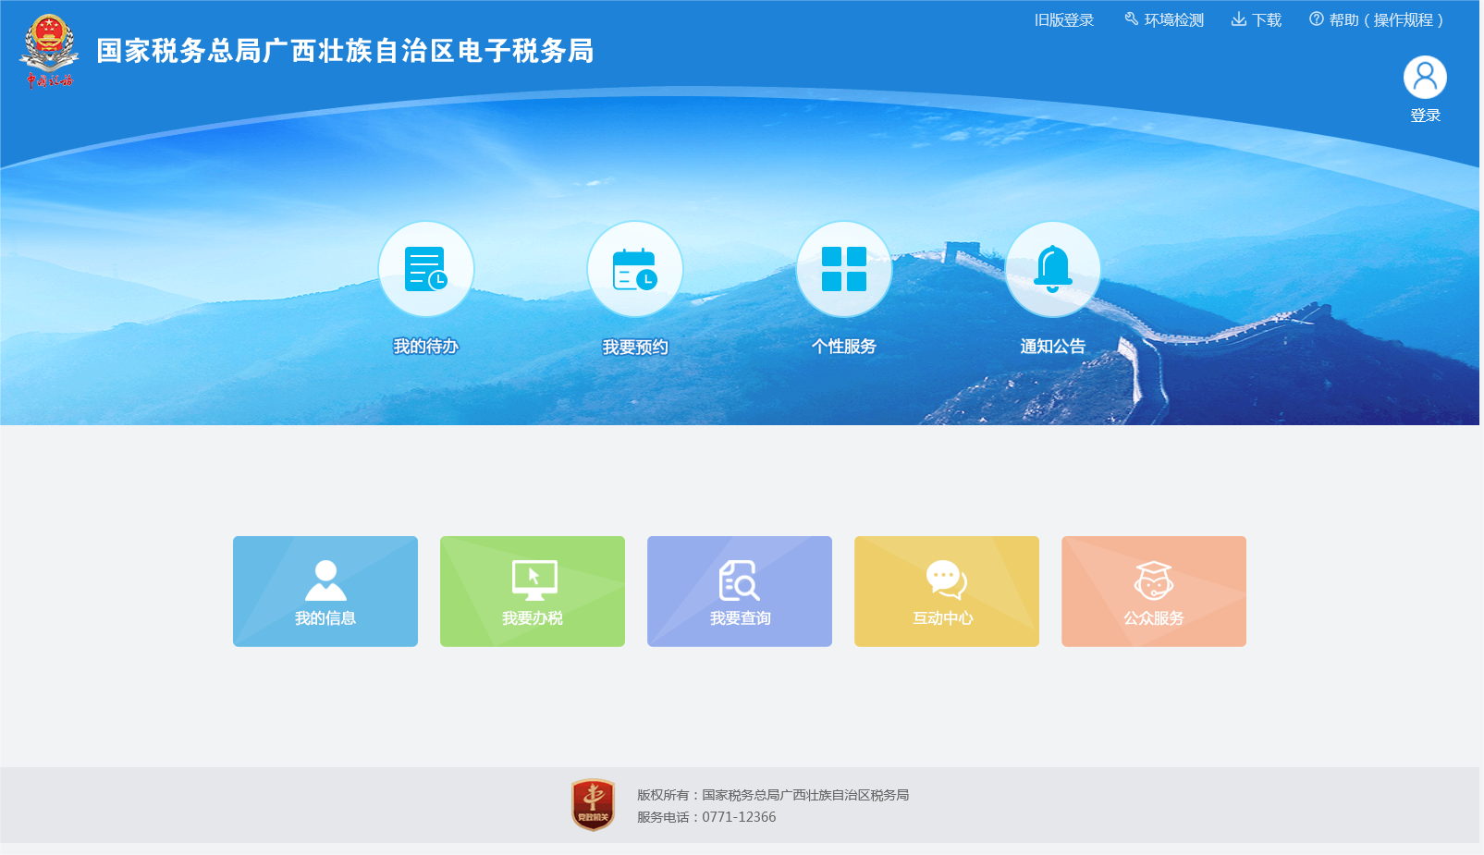
Task: Open the 下载 download link
Action: (x=1267, y=20)
